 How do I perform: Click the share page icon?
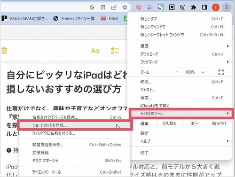point(114,7)
